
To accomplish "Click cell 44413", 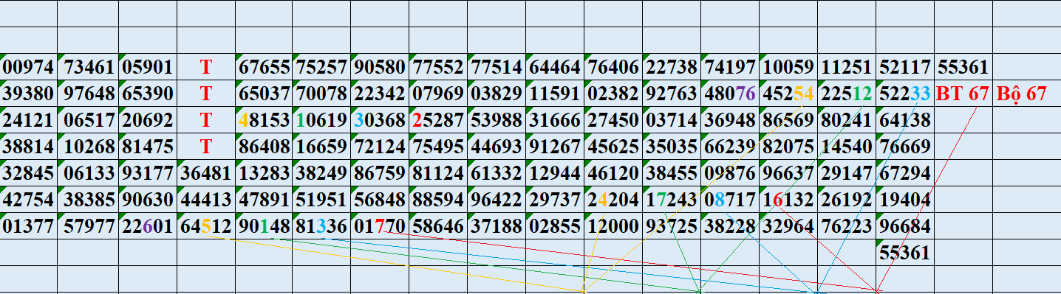I will tap(206, 200).
